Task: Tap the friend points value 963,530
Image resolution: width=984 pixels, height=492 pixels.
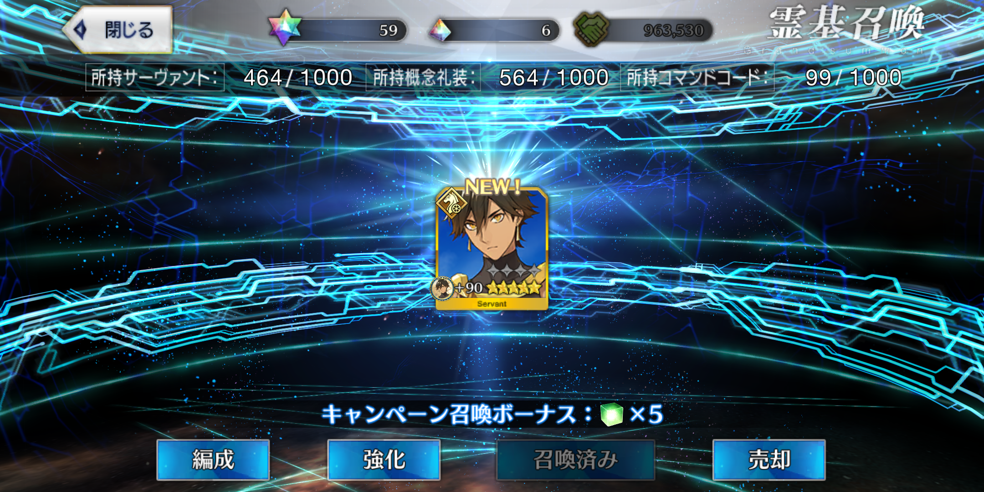Action: 673,31
